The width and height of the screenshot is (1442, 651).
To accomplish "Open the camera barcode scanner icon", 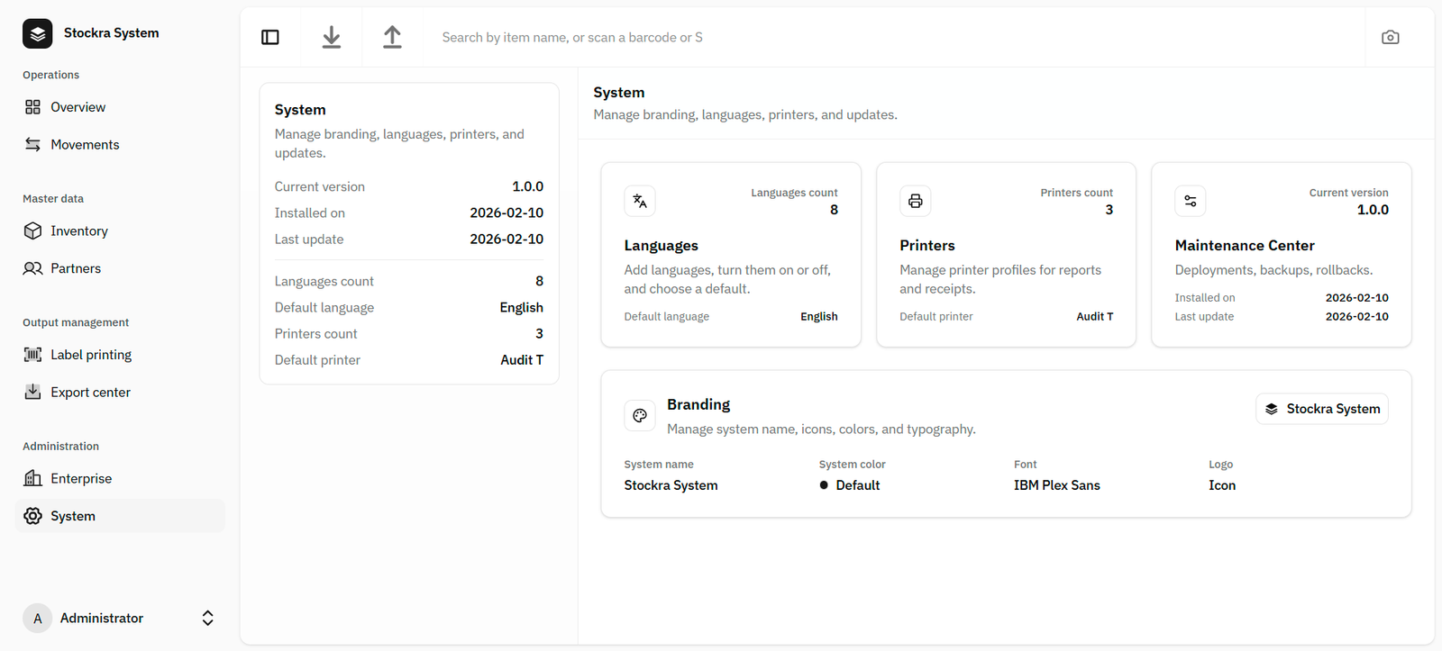I will point(1390,37).
